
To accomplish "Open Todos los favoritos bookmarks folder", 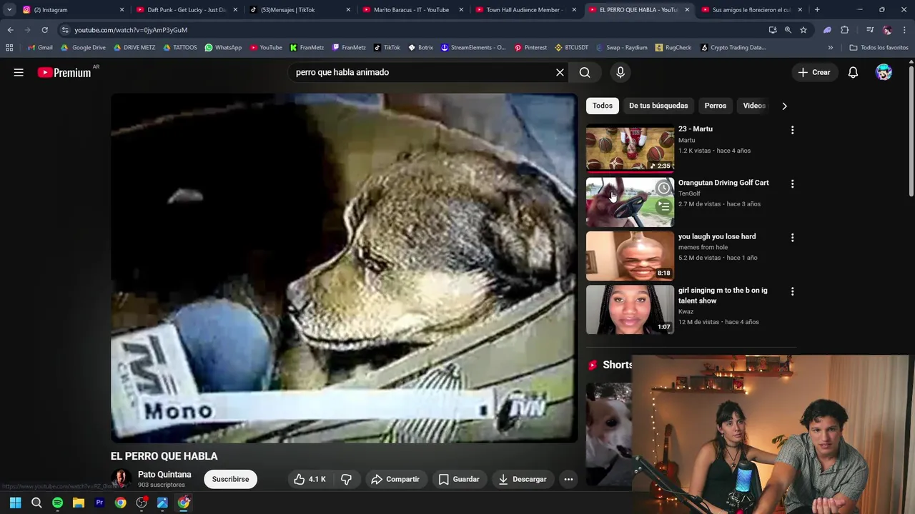I will [x=879, y=48].
